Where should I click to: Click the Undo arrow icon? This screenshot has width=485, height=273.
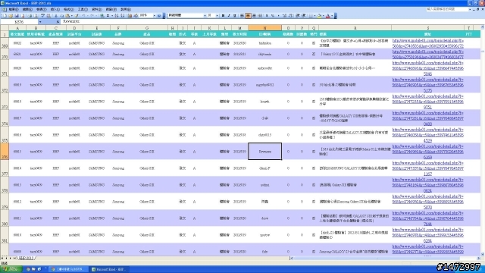pyautogui.click(x=83, y=16)
